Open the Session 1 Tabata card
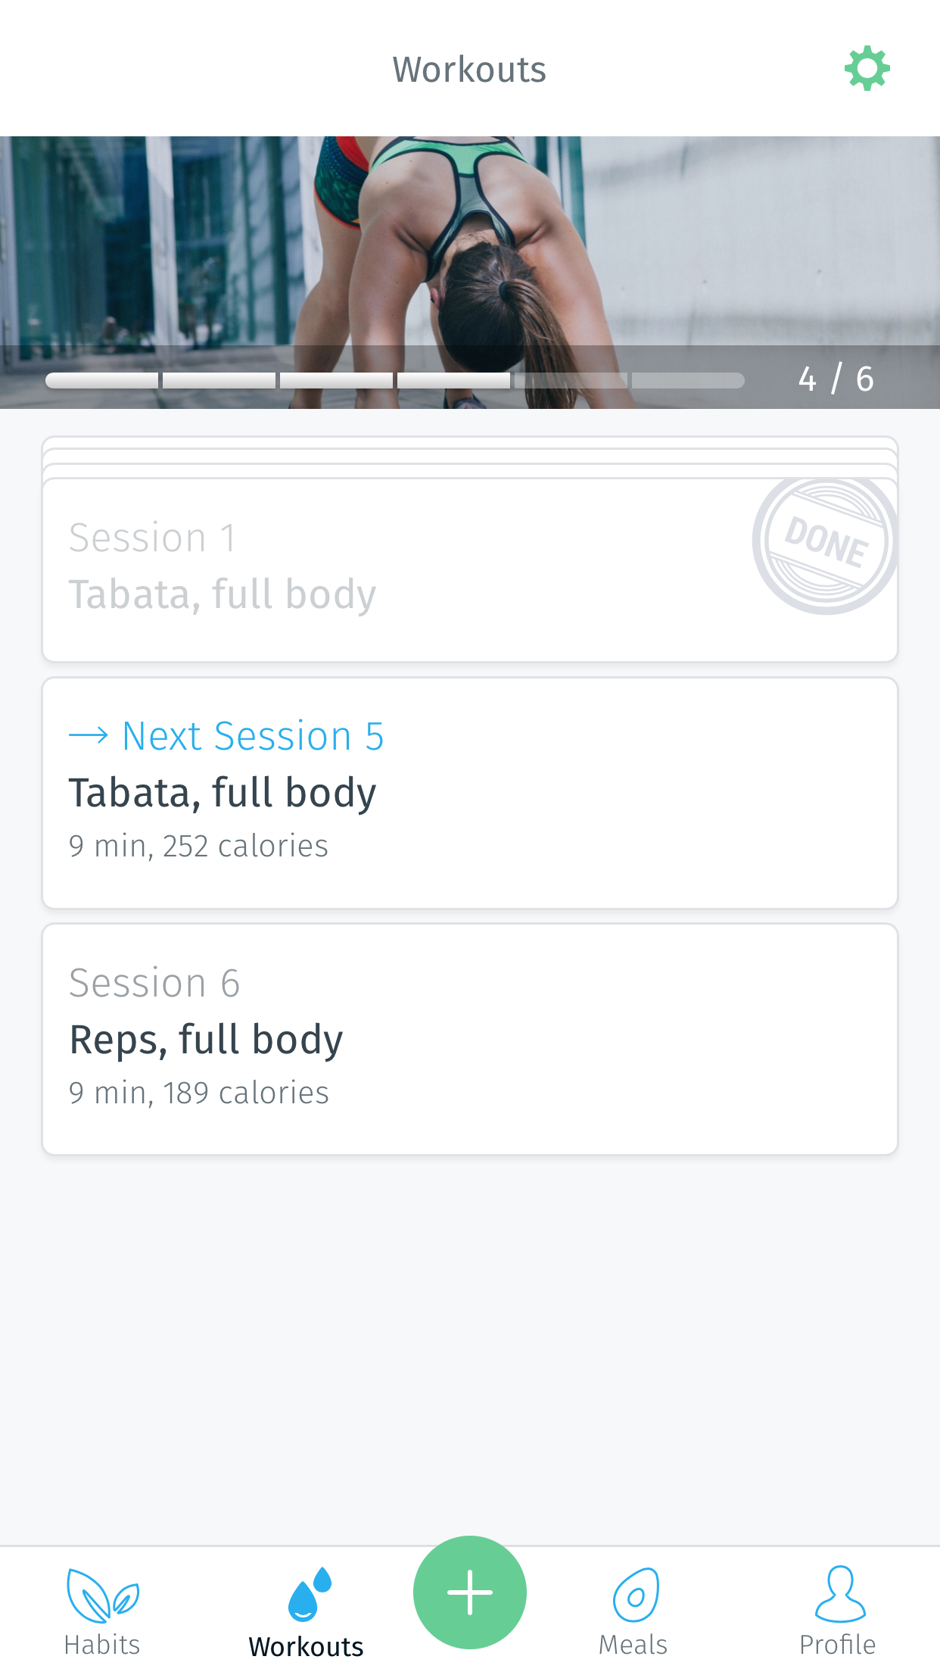This screenshot has height=1672, width=940. point(378,568)
